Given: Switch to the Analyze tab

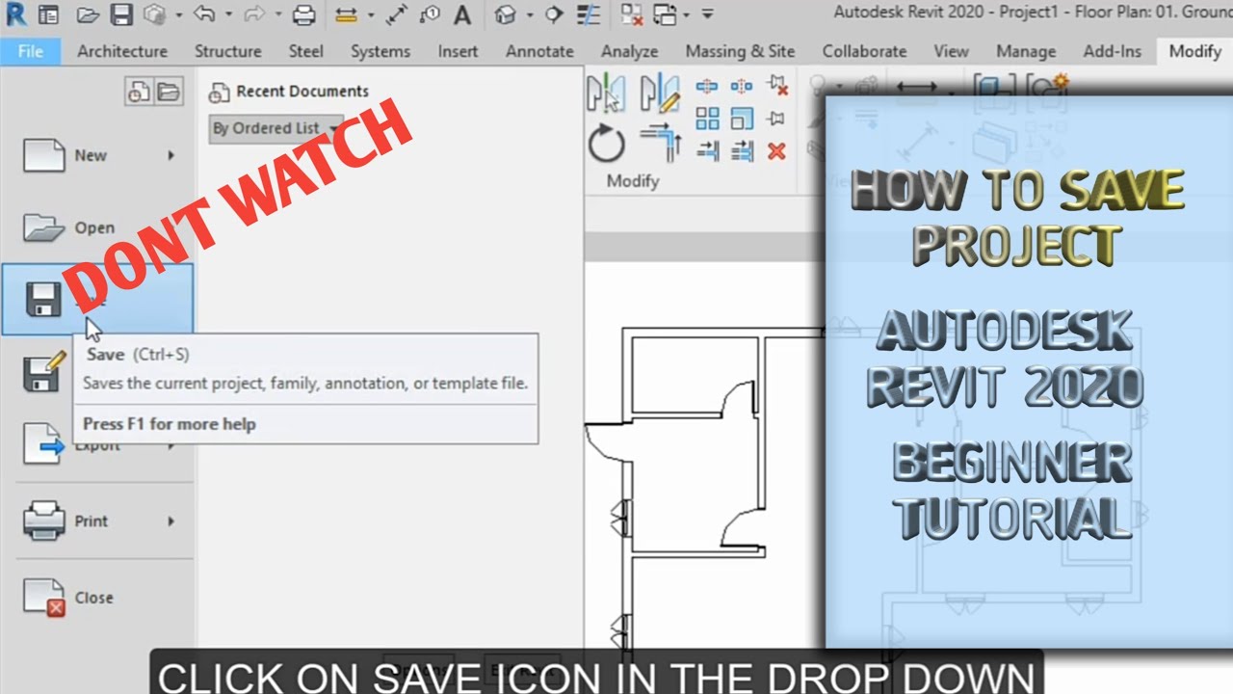Looking at the screenshot, I should (630, 51).
